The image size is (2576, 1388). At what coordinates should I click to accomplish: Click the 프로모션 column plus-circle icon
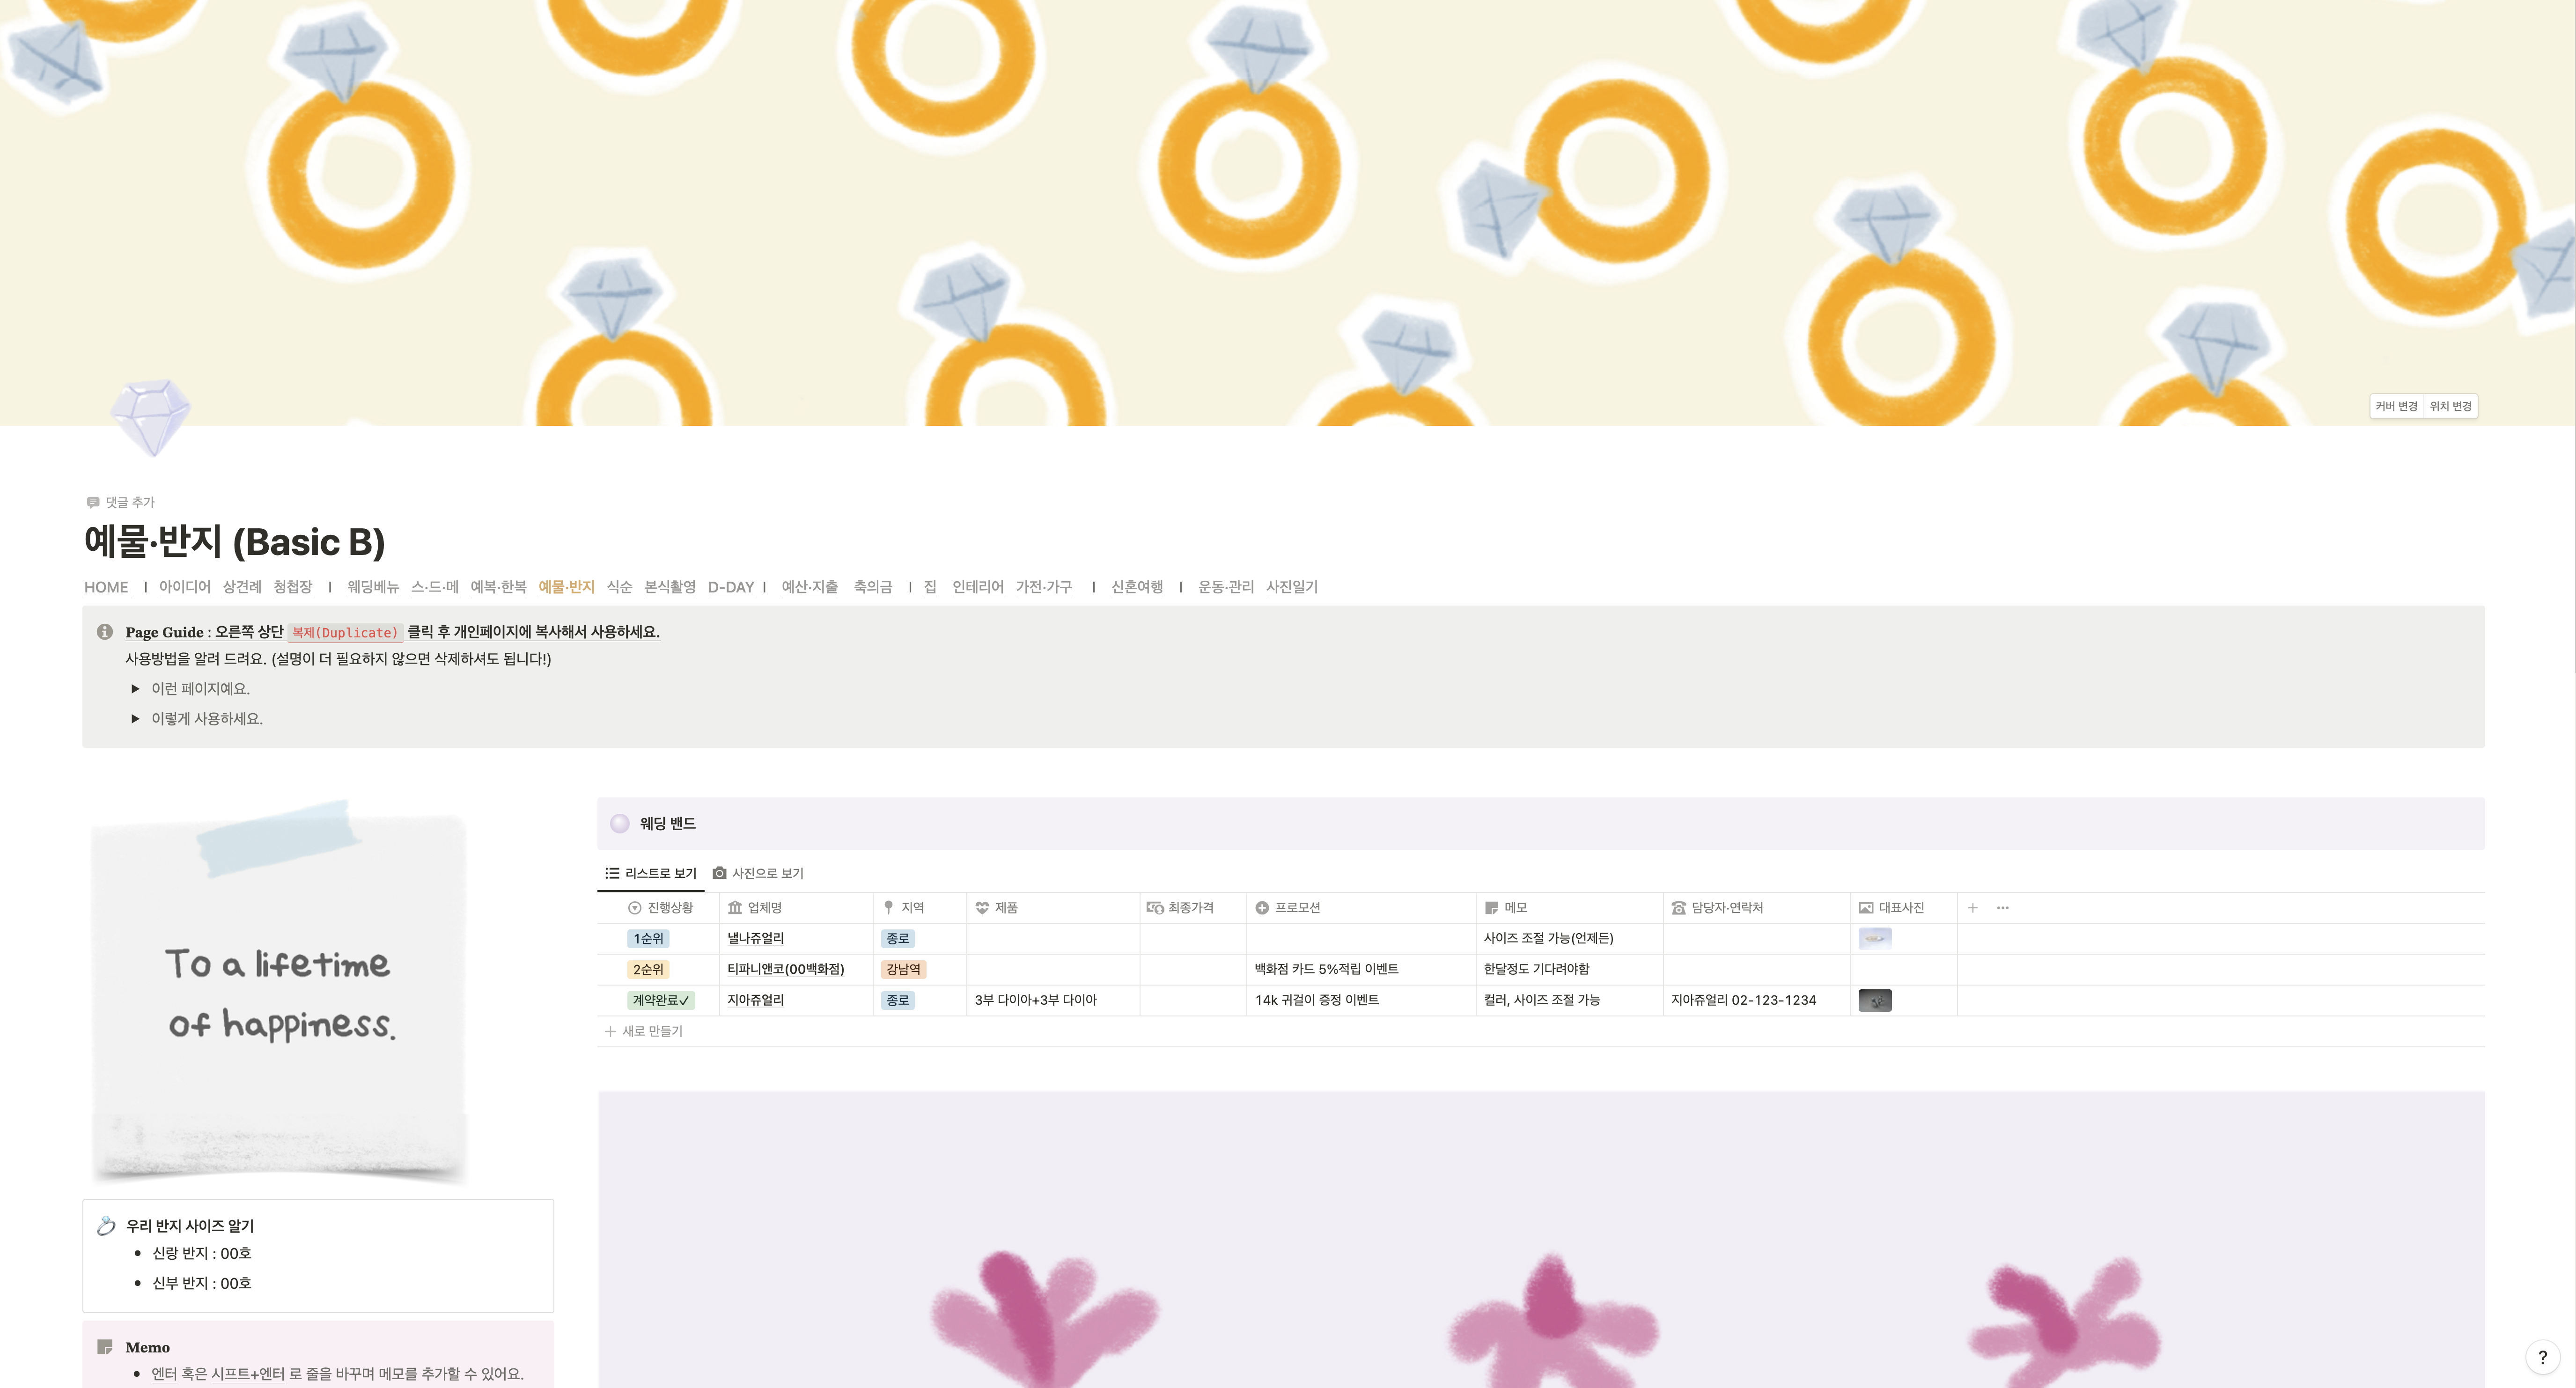point(1262,908)
